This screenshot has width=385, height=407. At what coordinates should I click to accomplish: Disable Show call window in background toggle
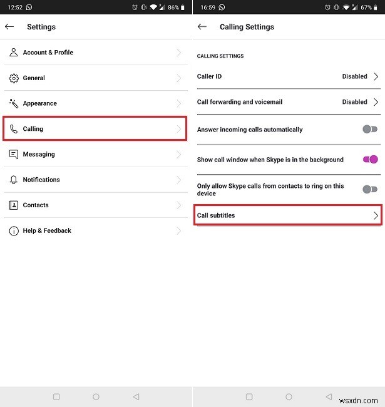tap(370, 160)
